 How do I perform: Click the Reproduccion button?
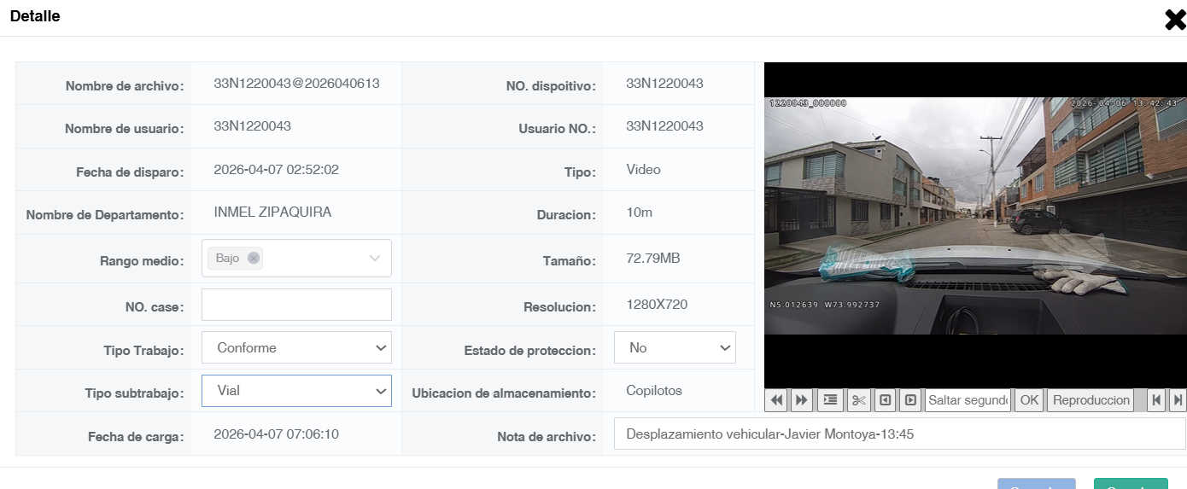point(1091,400)
